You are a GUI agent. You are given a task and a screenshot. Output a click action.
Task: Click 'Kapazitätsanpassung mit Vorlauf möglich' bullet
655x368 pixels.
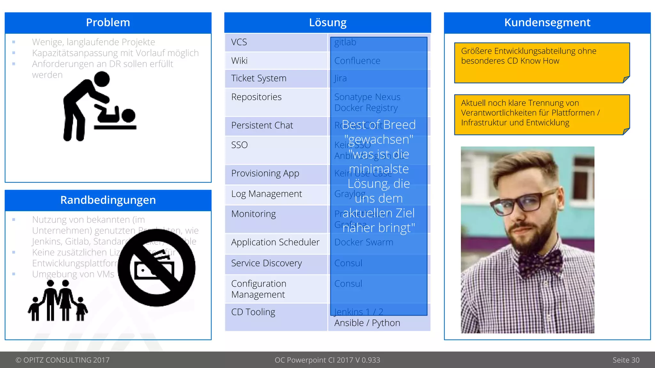coord(115,53)
